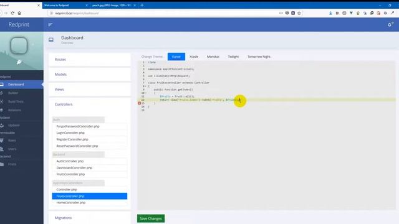The image size is (399, 224).
Task: Open Roles in the left sidebar
Action: tap(12, 141)
